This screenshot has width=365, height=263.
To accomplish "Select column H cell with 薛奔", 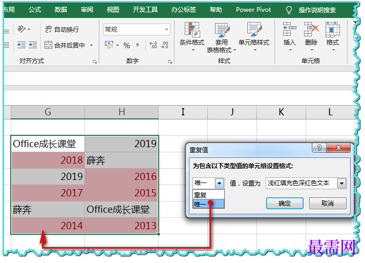I will pyautogui.click(x=121, y=160).
